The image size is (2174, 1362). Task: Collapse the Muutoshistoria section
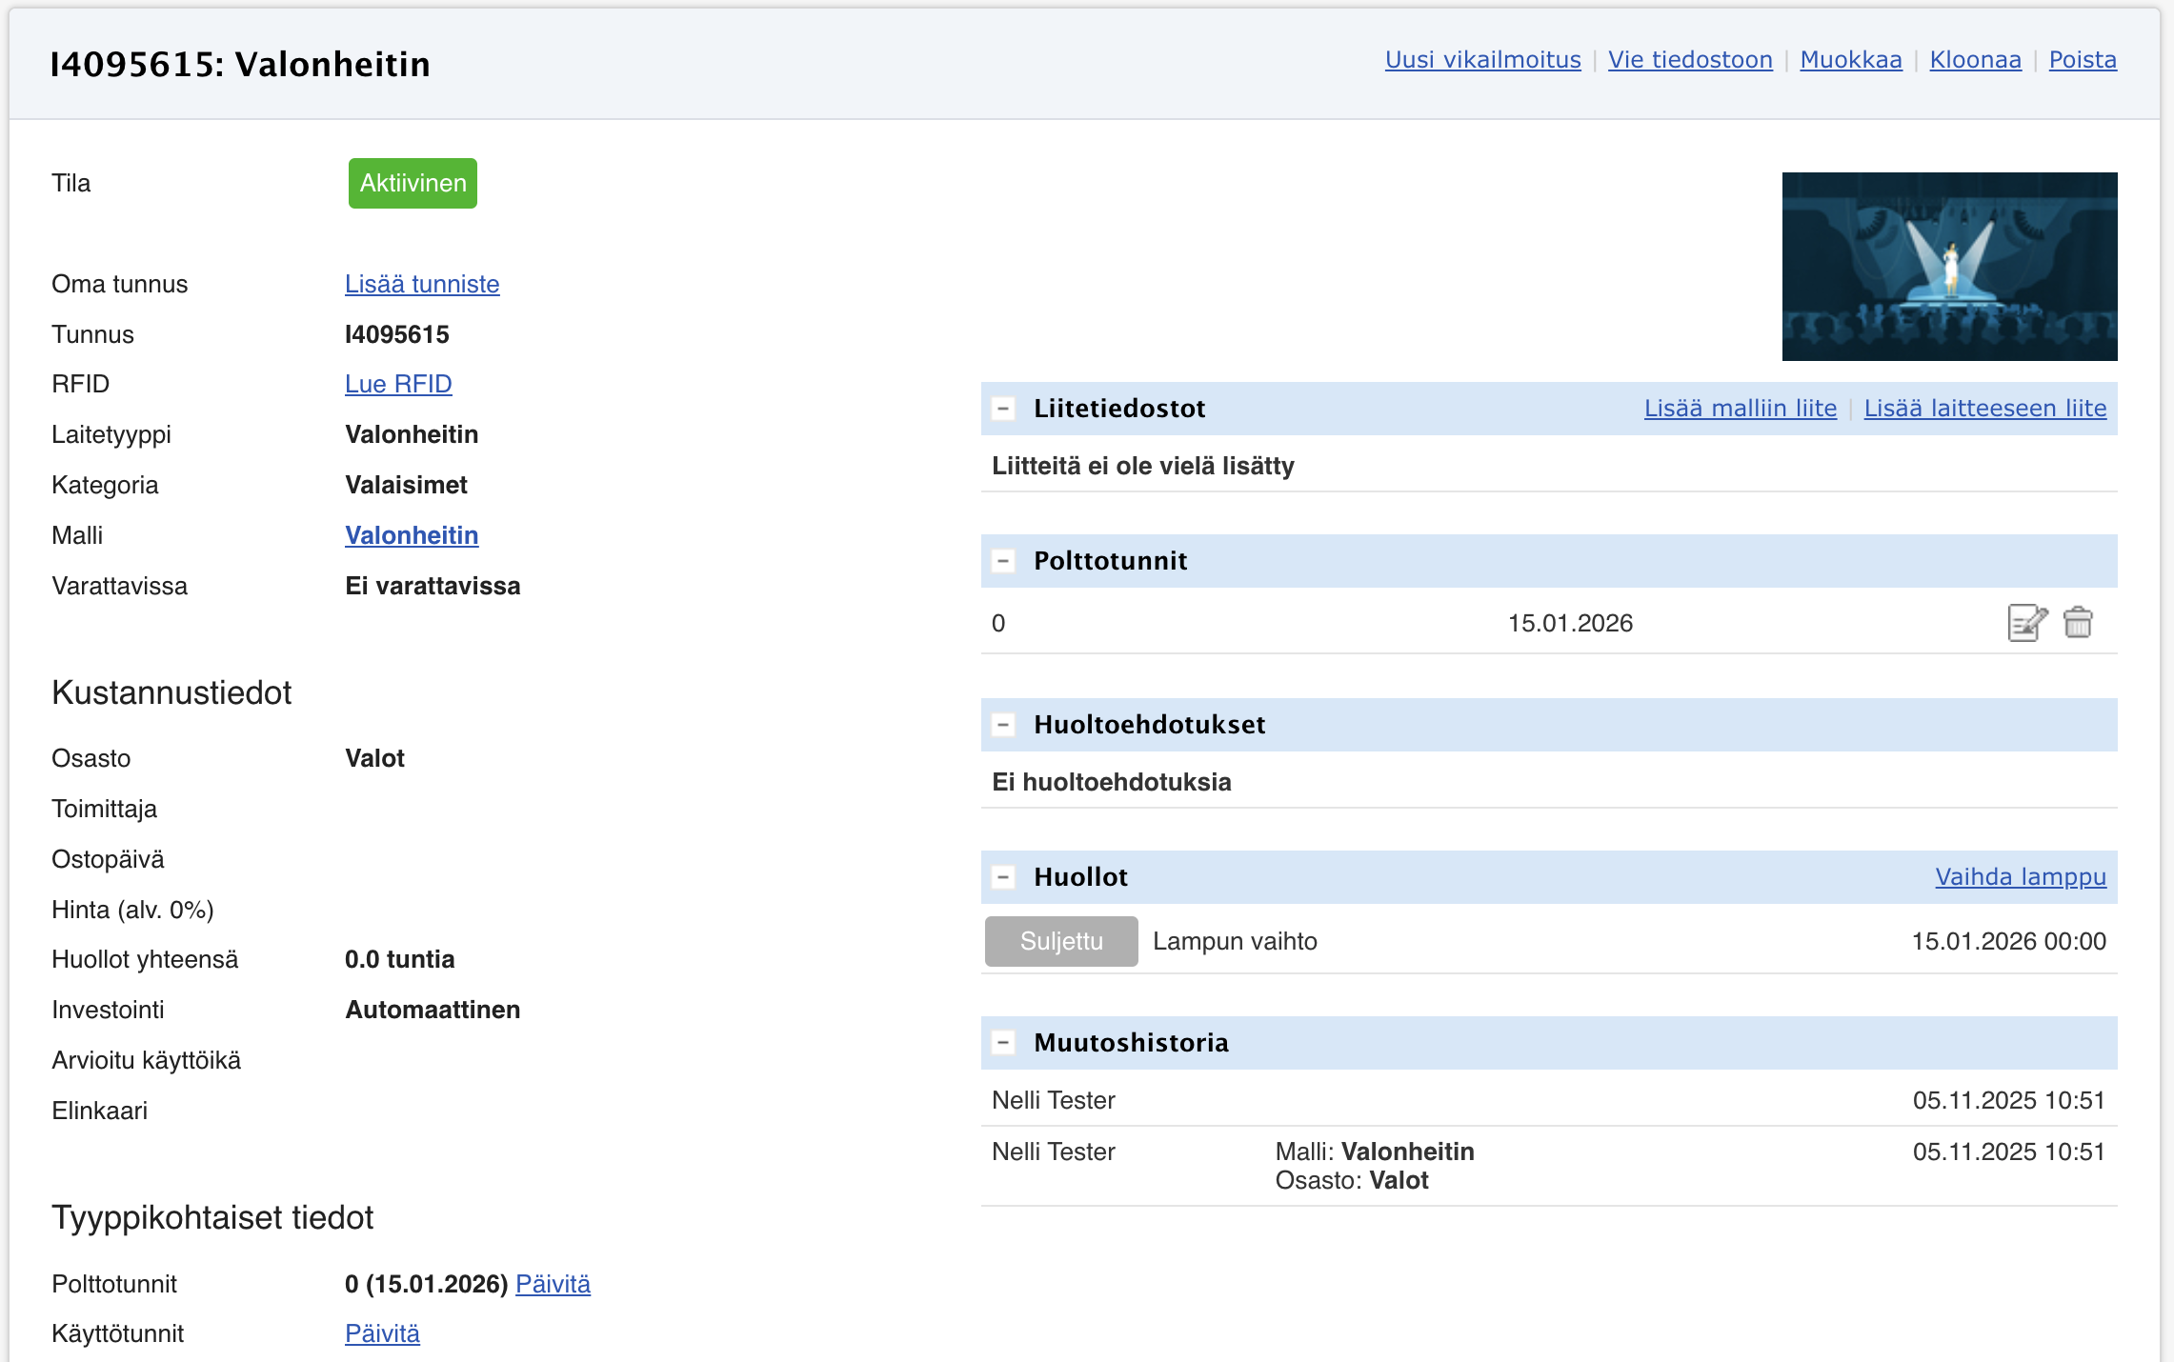point(1003,1043)
